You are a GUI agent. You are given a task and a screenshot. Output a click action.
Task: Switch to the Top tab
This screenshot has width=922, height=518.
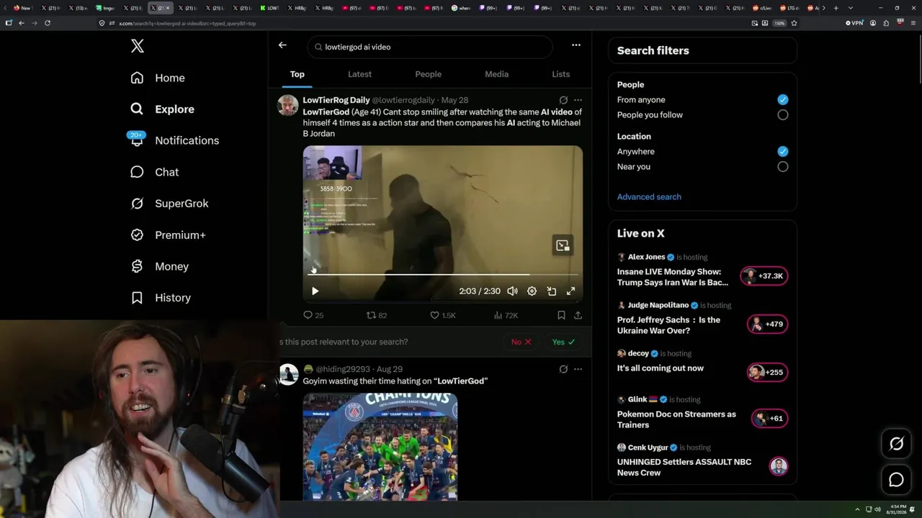coord(297,74)
